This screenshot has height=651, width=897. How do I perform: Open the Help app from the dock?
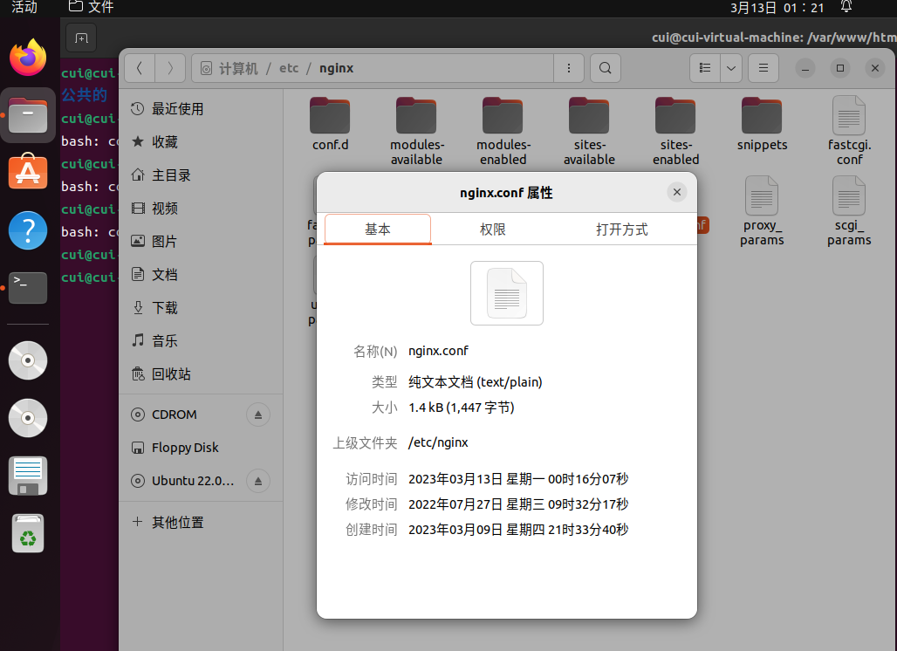click(x=27, y=230)
